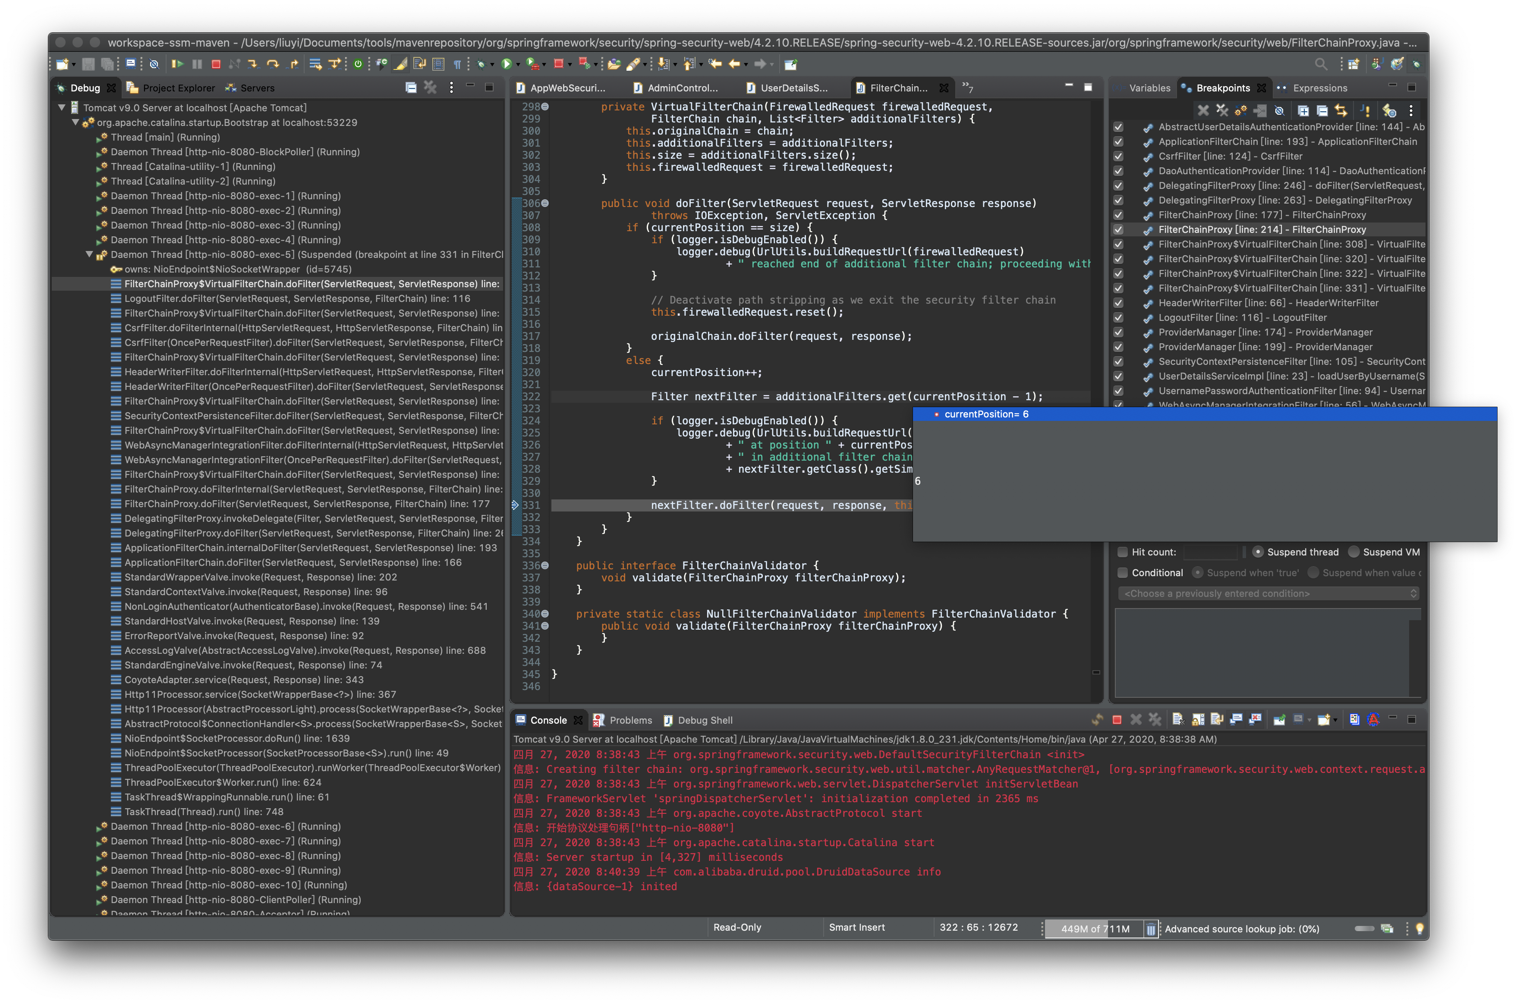The height and width of the screenshot is (1004, 1517).
Task: Click the red Terminate button in main toolbar
Action: click(216, 64)
